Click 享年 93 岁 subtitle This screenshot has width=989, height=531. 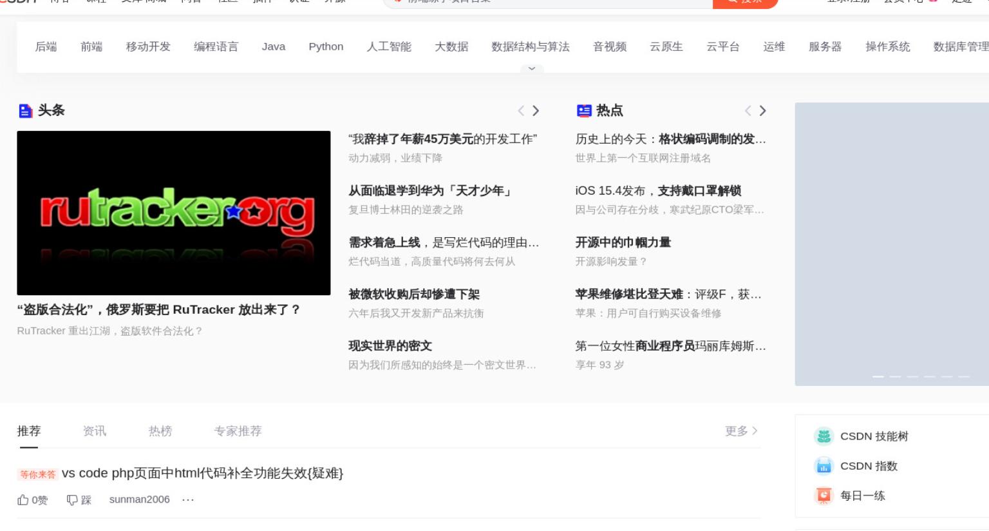(599, 365)
